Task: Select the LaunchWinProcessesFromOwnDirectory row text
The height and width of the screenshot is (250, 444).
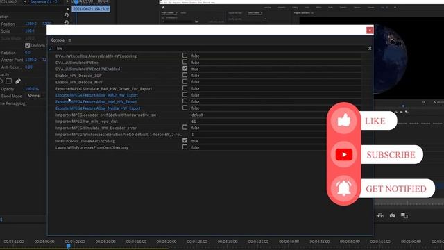Action: click(92, 147)
